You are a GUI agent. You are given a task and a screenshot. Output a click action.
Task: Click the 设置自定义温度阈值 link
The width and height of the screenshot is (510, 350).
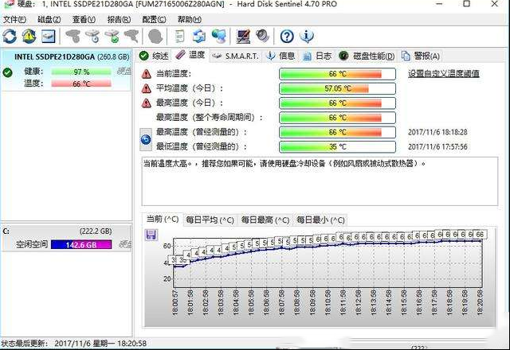(x=444, y=74)
